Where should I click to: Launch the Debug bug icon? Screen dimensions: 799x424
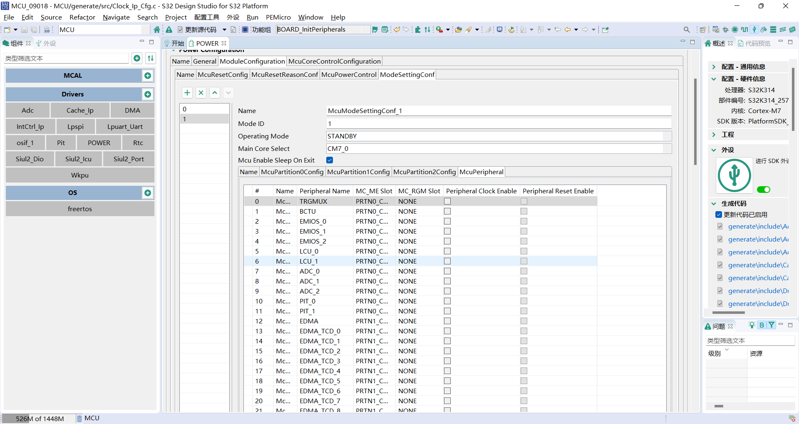click(725, 30)
